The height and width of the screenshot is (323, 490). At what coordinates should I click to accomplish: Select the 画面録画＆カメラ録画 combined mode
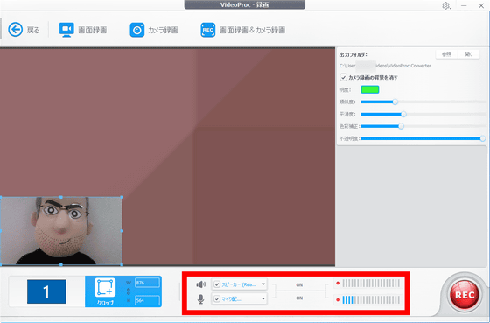[243, 30]
